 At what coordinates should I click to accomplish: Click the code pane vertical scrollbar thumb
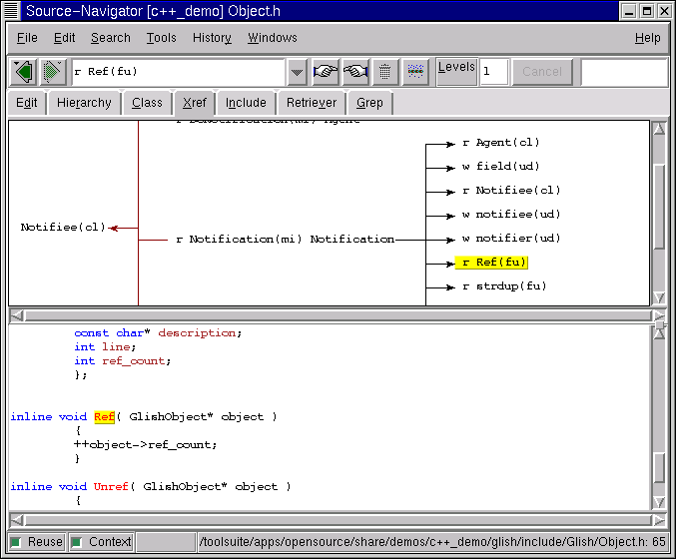point(659,468)
